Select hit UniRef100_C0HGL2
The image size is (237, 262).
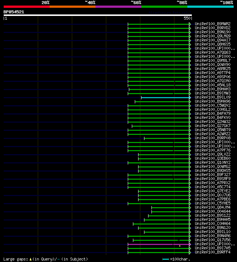tap(213, 109)
